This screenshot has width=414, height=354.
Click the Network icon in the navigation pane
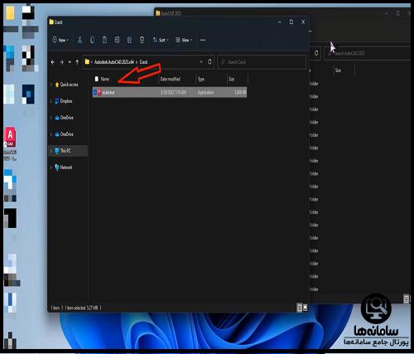(x=57, y=167)
